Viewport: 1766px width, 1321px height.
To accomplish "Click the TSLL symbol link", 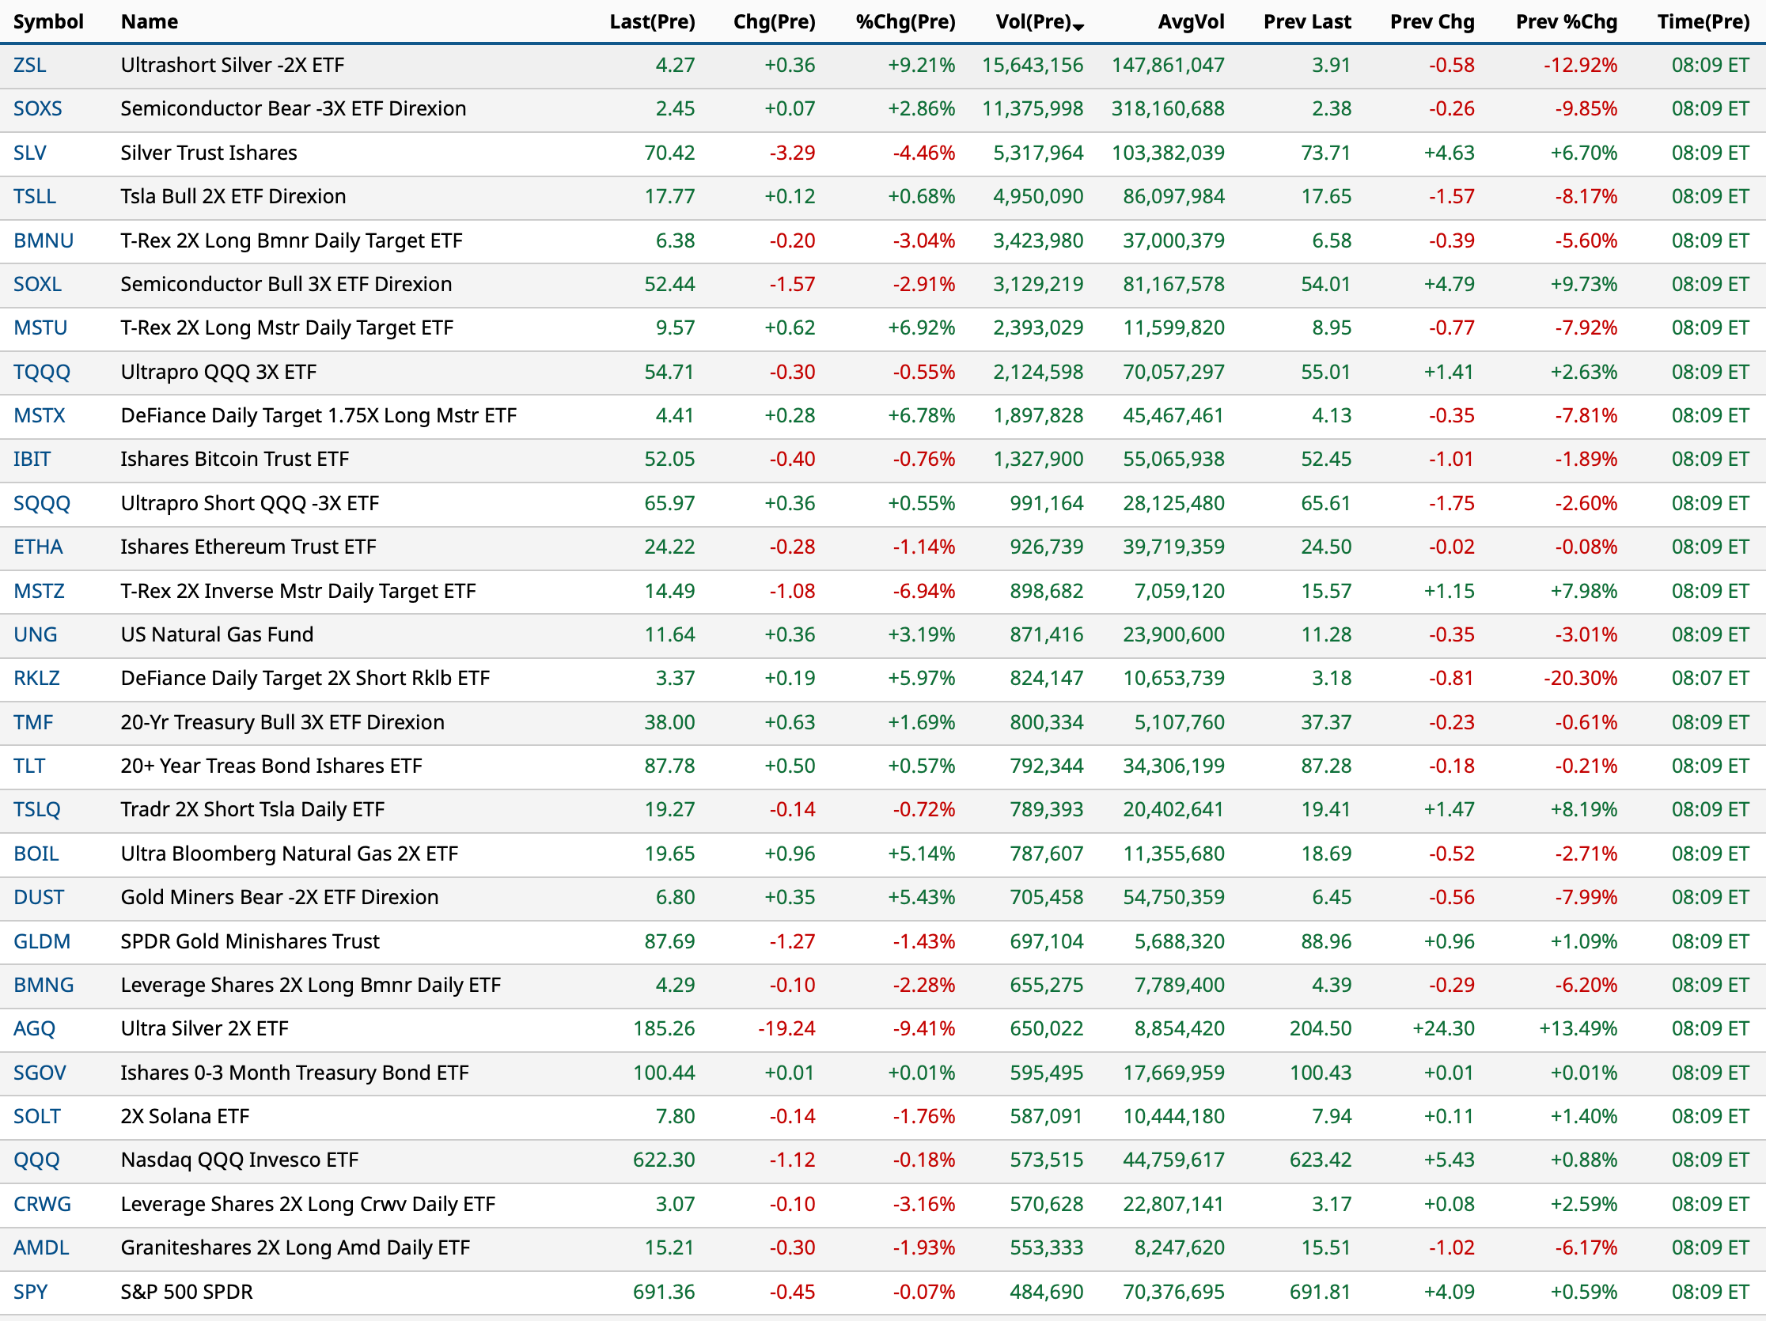I will [34, 196].
